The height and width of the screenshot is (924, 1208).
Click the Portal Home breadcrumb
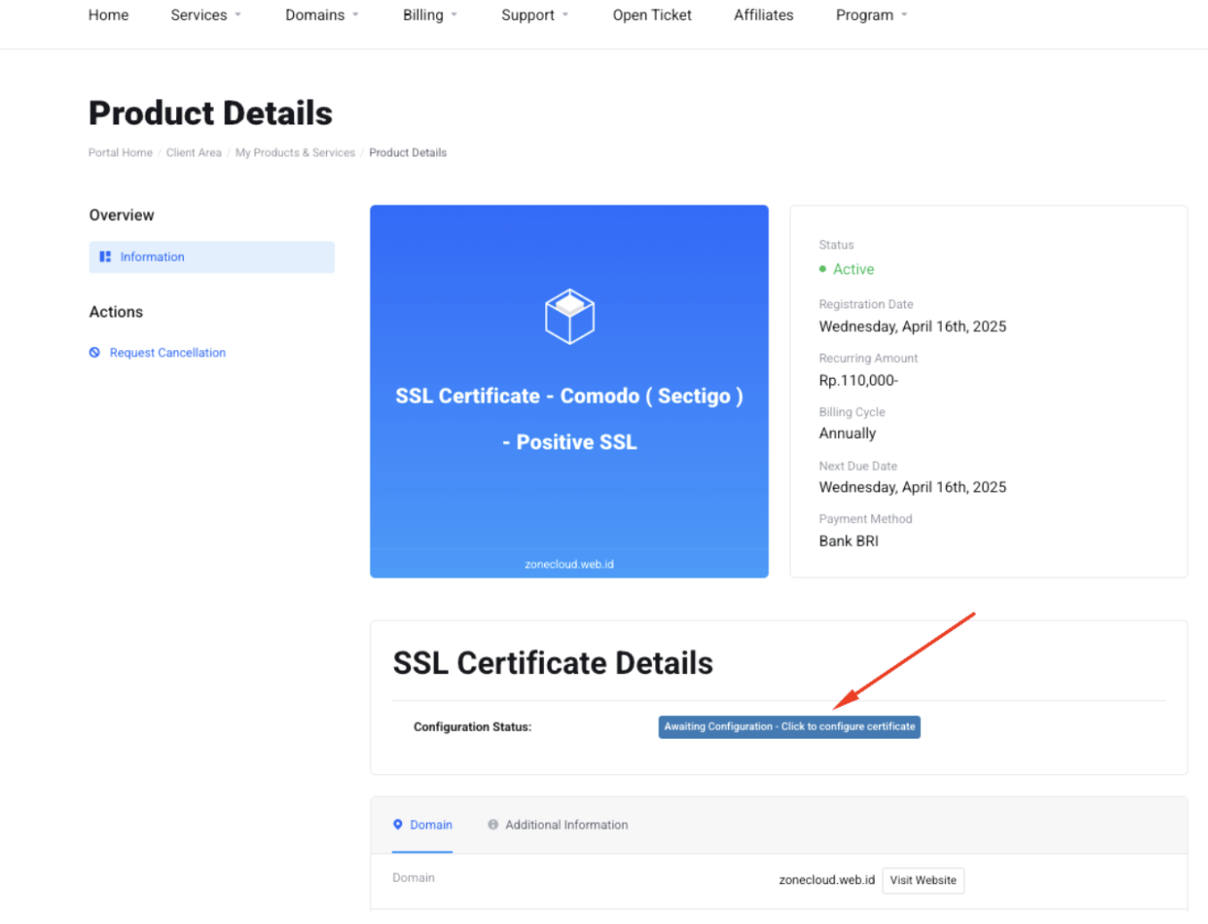tap(121, 153)
